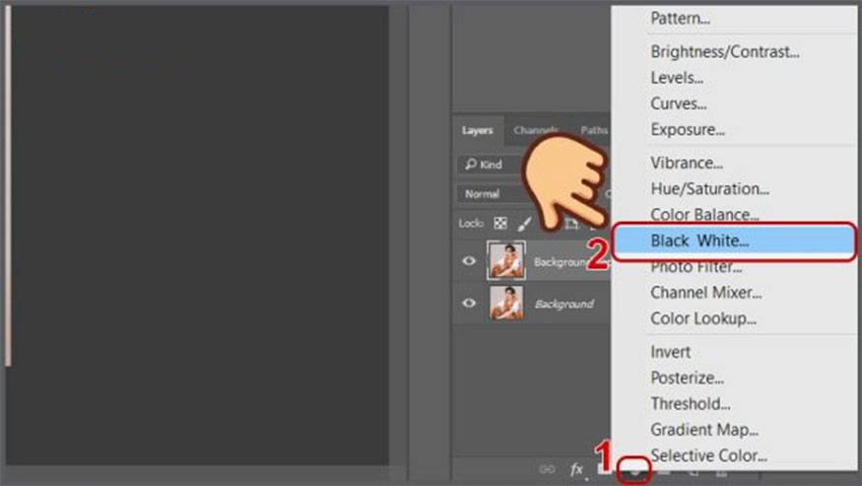Select the Background copy layer thumbnail

click(x=505, y=260)
